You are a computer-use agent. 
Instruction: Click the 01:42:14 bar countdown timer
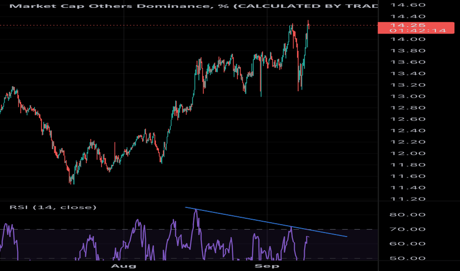coord(418,31)
